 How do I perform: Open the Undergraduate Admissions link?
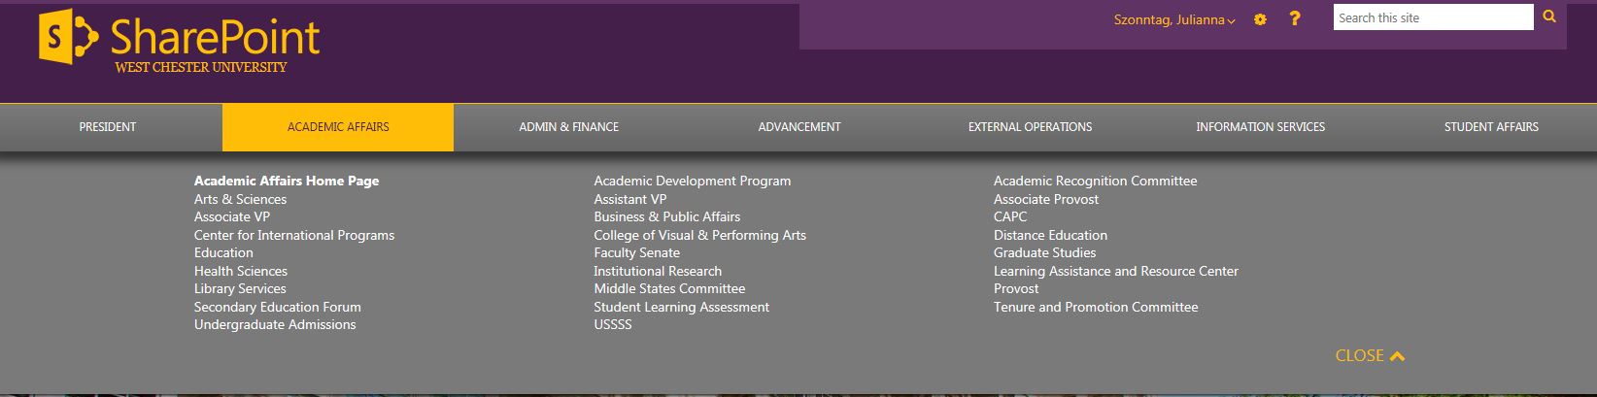tap(275, 324)
